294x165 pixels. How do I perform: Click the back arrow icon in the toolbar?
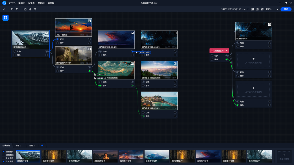(x=4, y=9)
